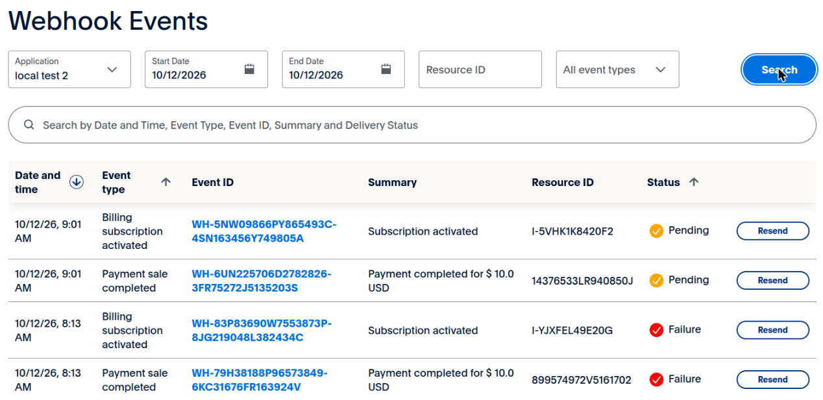Click the Search button
Viewport: 823px width, 400px height.
779,69
